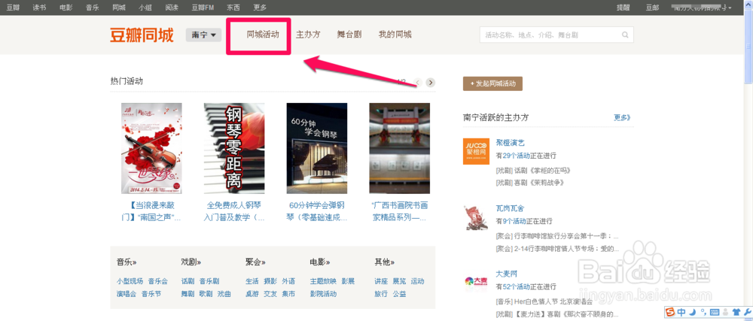Open 桌游 category link

[252, 294]
